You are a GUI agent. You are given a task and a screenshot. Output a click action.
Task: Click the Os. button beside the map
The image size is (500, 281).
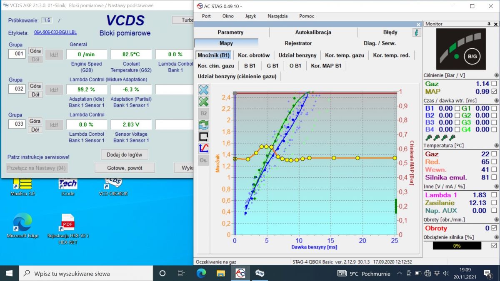pyautogui.click(x=204, y=160)
